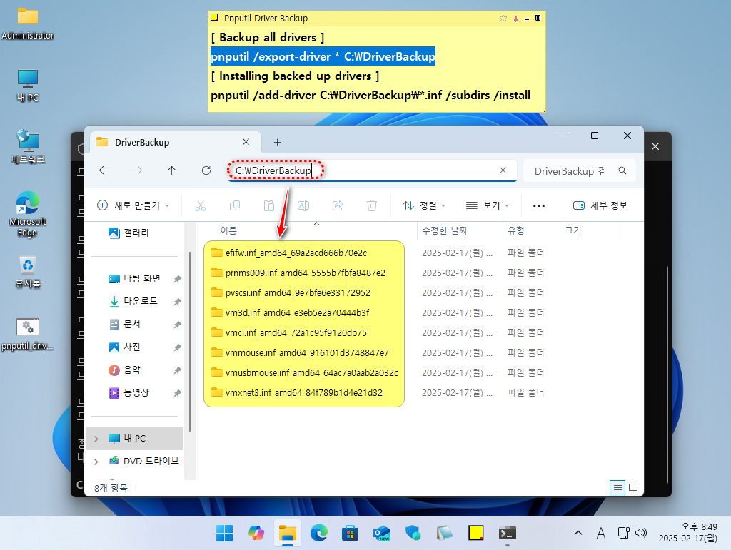Select the DriverBackup tab
The height and width of the screenshot is (550, 731).
coord(175,142)
